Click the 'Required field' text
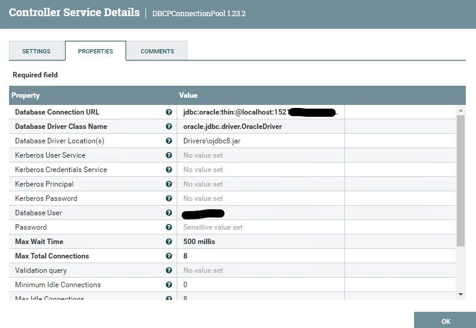Image resolution: width=476 pixels, height=328 pixels. pyautogui.click(x=35, y=75)
